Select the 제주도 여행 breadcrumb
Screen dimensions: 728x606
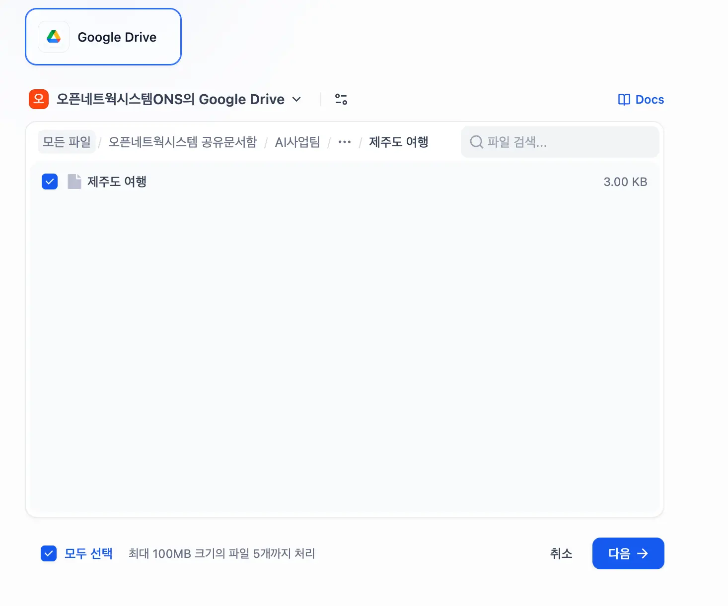tap(398, 142)
